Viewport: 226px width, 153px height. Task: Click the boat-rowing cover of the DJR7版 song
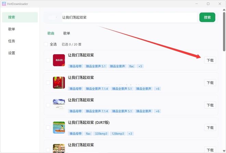click(59, 128)
